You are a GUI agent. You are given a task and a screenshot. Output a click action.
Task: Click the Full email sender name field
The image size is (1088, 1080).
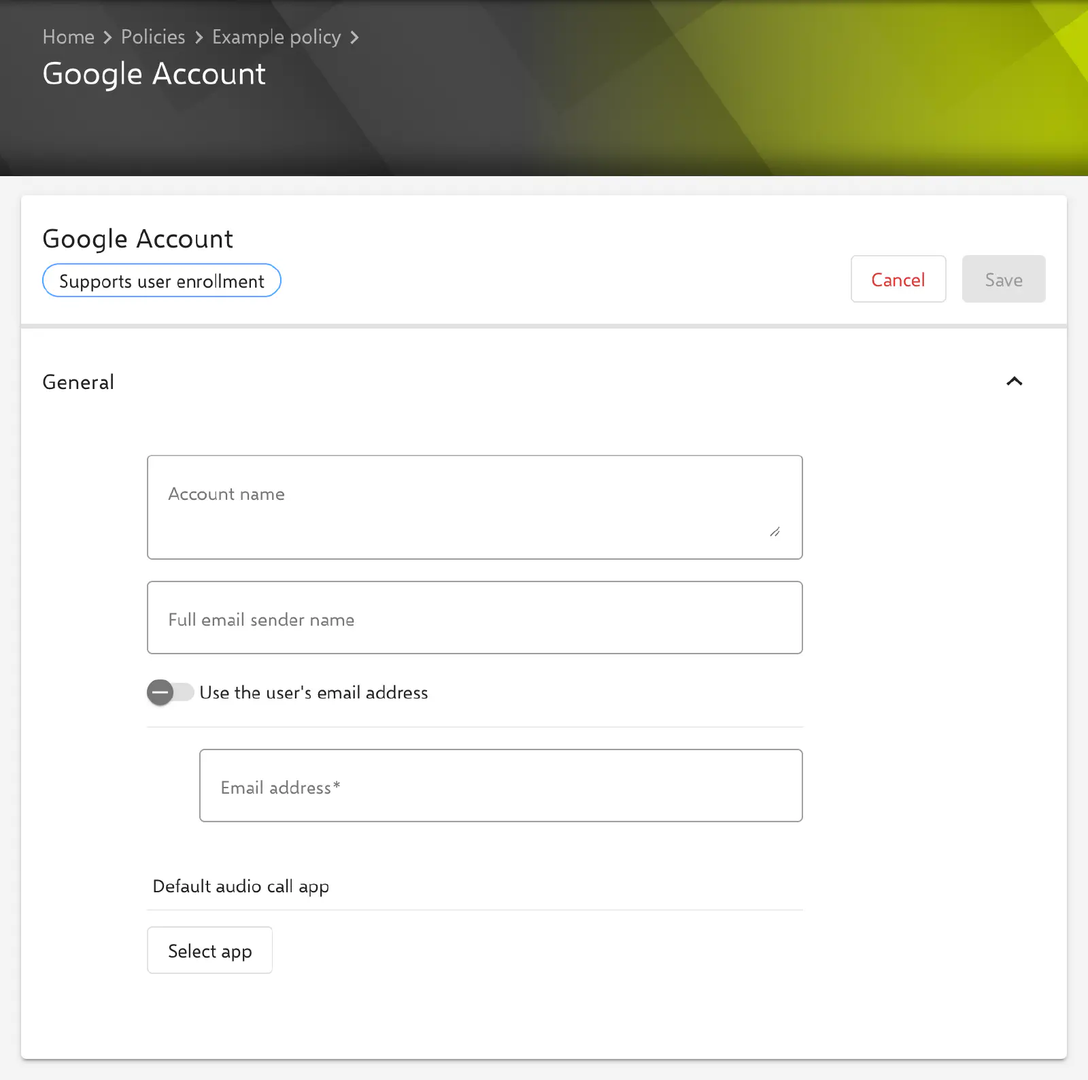[x=475, y=618]
